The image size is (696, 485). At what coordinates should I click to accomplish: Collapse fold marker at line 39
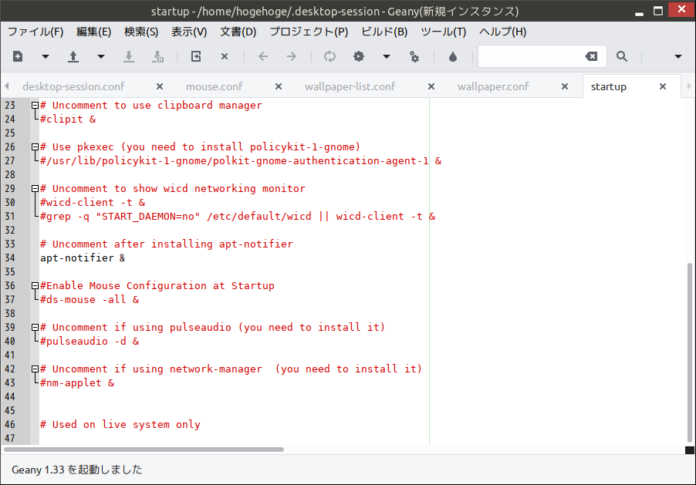pyautogui.click(x=35, y=328)
